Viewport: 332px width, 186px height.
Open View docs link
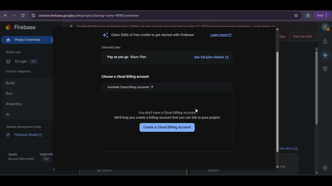(288, 148)
